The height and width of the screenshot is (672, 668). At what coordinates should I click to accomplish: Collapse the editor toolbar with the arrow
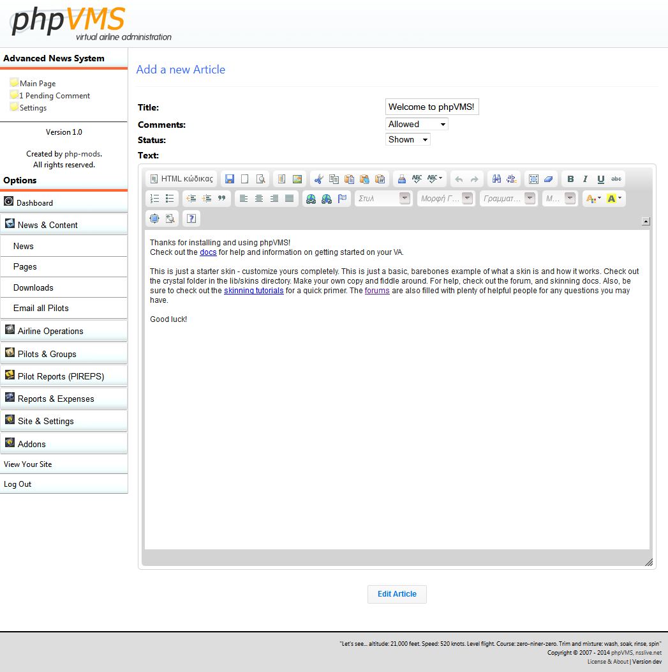pyautogui.click(x=646, y=221)
